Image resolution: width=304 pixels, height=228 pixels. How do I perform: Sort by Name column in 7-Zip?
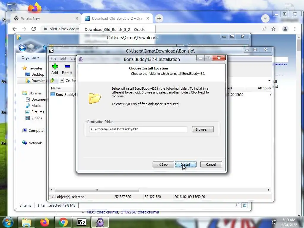(56, 88)
